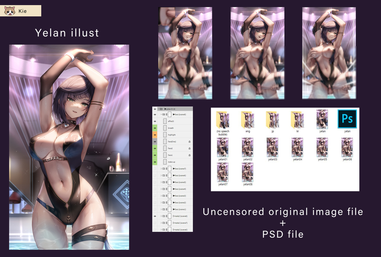Select the yelan08 image file
This screenshot has height=257, width=381.
coord(248,174)
